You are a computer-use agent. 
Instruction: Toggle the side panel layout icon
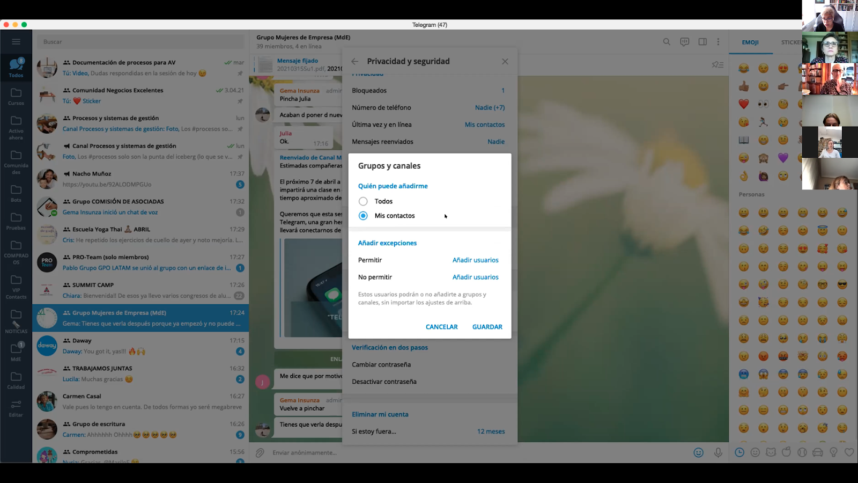702,42
